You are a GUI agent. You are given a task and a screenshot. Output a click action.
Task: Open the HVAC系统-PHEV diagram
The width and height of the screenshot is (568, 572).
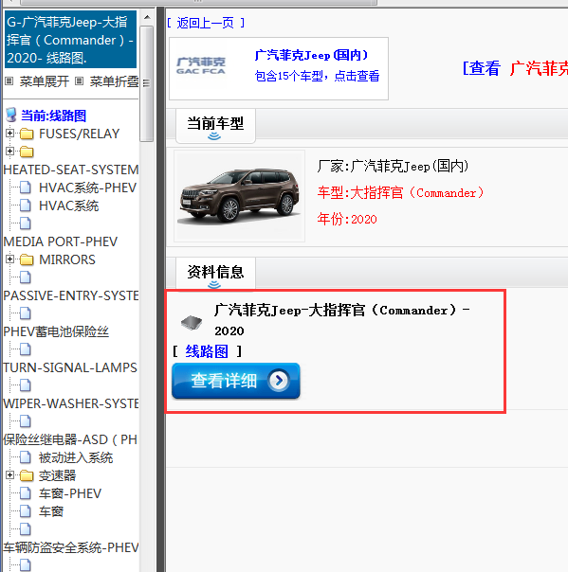[87, 188]
